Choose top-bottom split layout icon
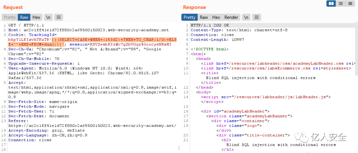 coord(341,4)
